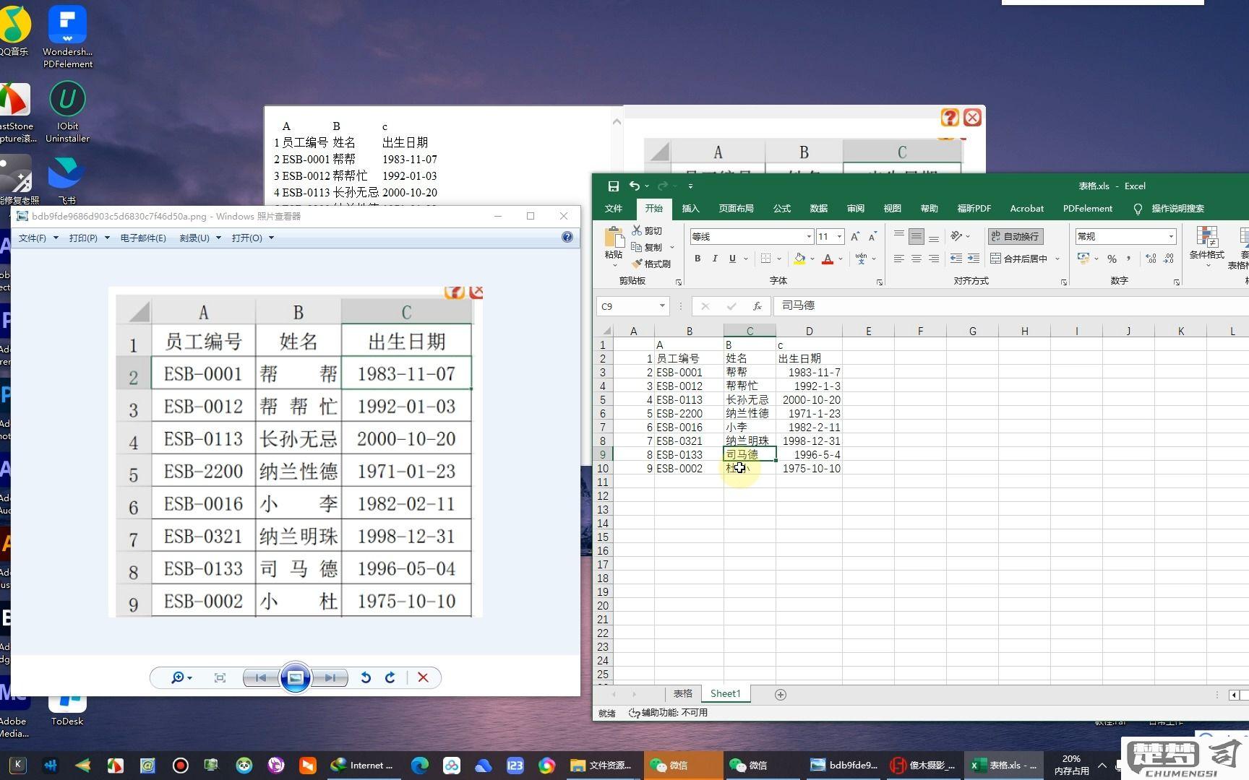
Task: Select cell with ESB-0113 in Excel
Action: (689, 399)
